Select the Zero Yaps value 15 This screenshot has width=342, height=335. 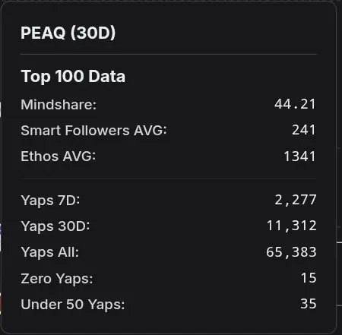(309, 278)
